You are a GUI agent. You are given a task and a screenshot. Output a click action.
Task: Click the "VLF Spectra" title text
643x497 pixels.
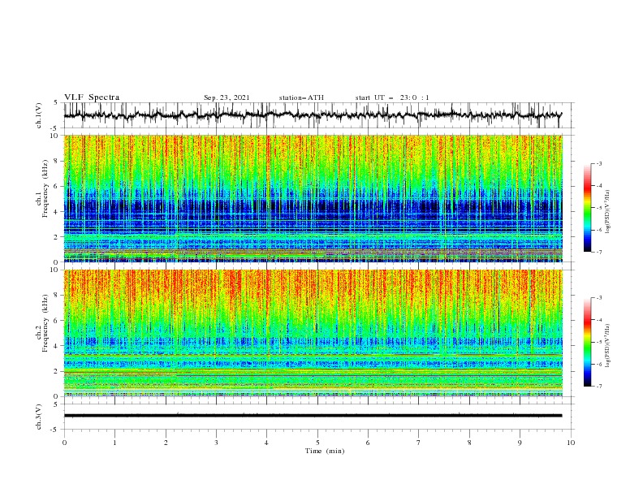click(x=92, y=97)
